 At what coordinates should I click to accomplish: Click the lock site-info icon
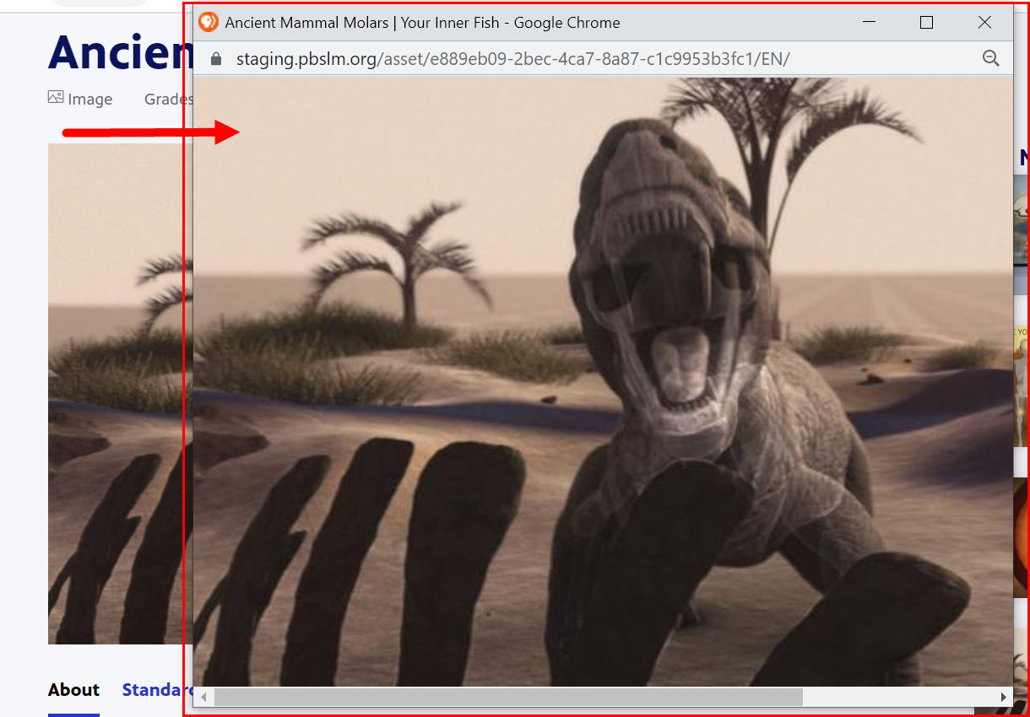[215, 58]
